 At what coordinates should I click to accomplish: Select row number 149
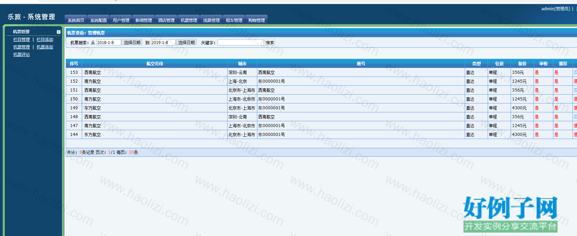click(74, 108)
